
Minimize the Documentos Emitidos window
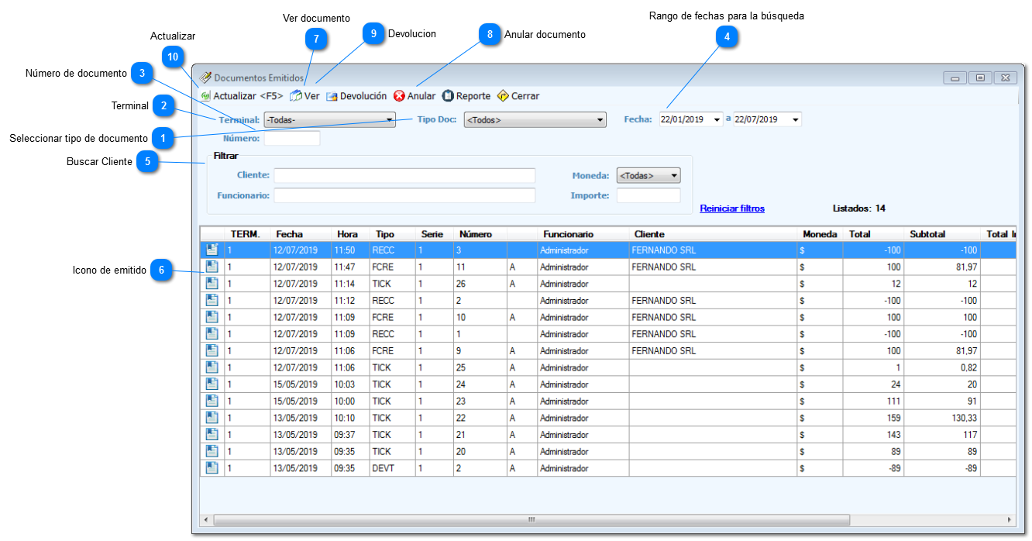(x=955, y=78)
